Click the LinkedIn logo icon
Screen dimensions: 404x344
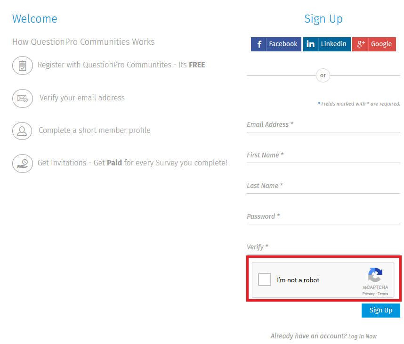(310, 44)
